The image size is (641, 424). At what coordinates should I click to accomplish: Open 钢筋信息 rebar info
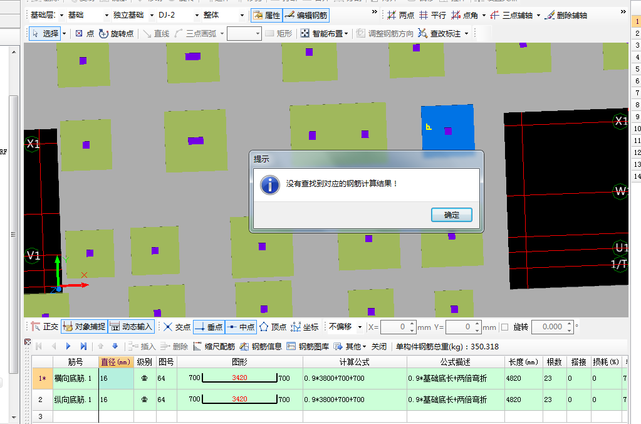[x=261, y=347]
